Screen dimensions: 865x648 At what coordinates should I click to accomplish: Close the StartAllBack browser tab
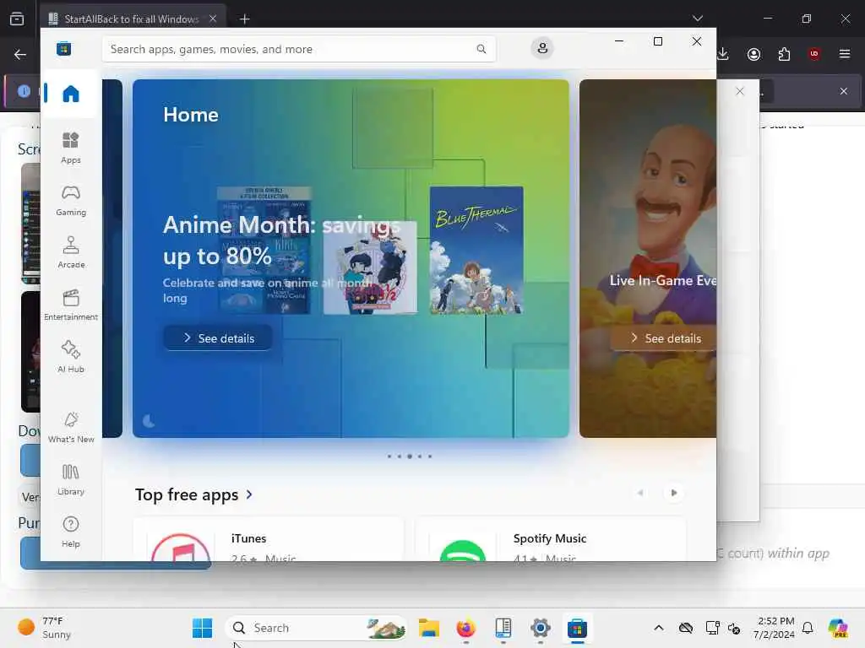coord(213,19)
